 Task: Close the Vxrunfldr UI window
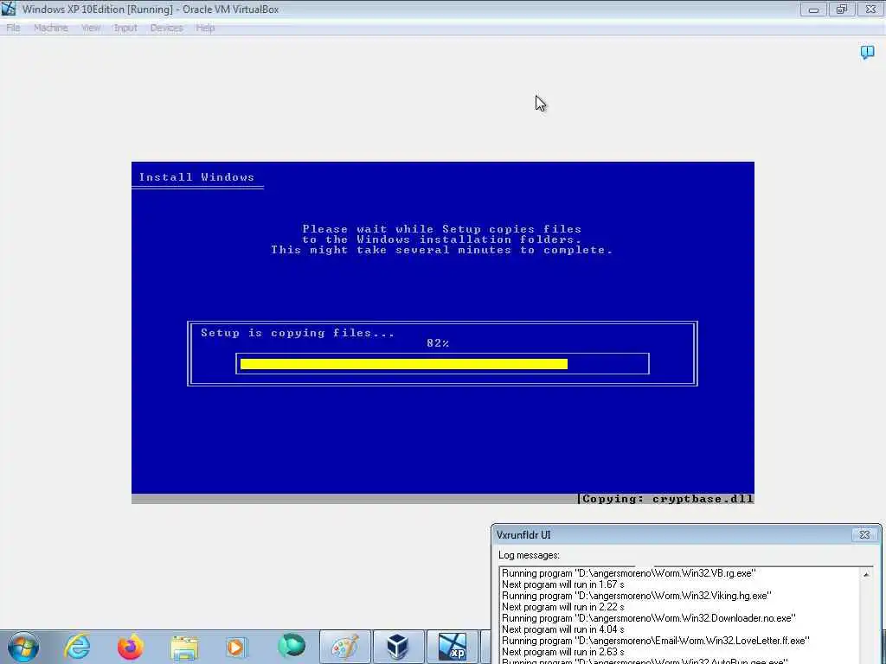[864, 534]
